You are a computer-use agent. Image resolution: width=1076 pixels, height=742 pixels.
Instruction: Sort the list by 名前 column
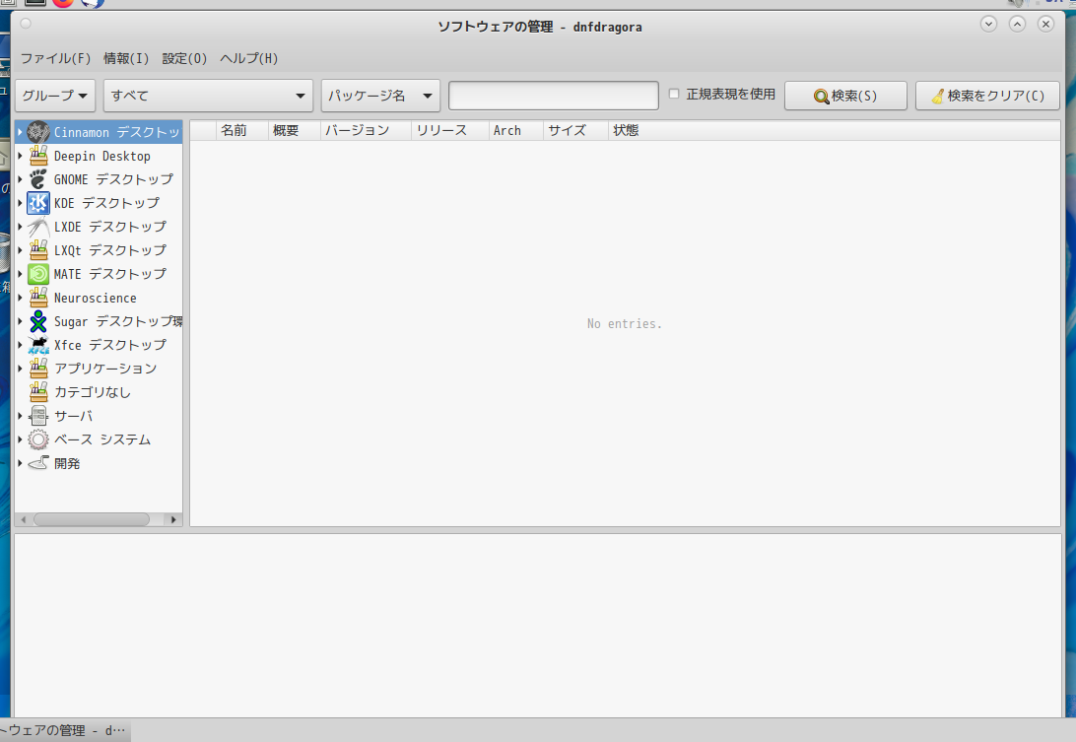point(241,130)
